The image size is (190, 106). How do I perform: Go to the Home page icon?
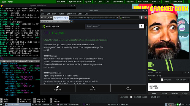51,18
